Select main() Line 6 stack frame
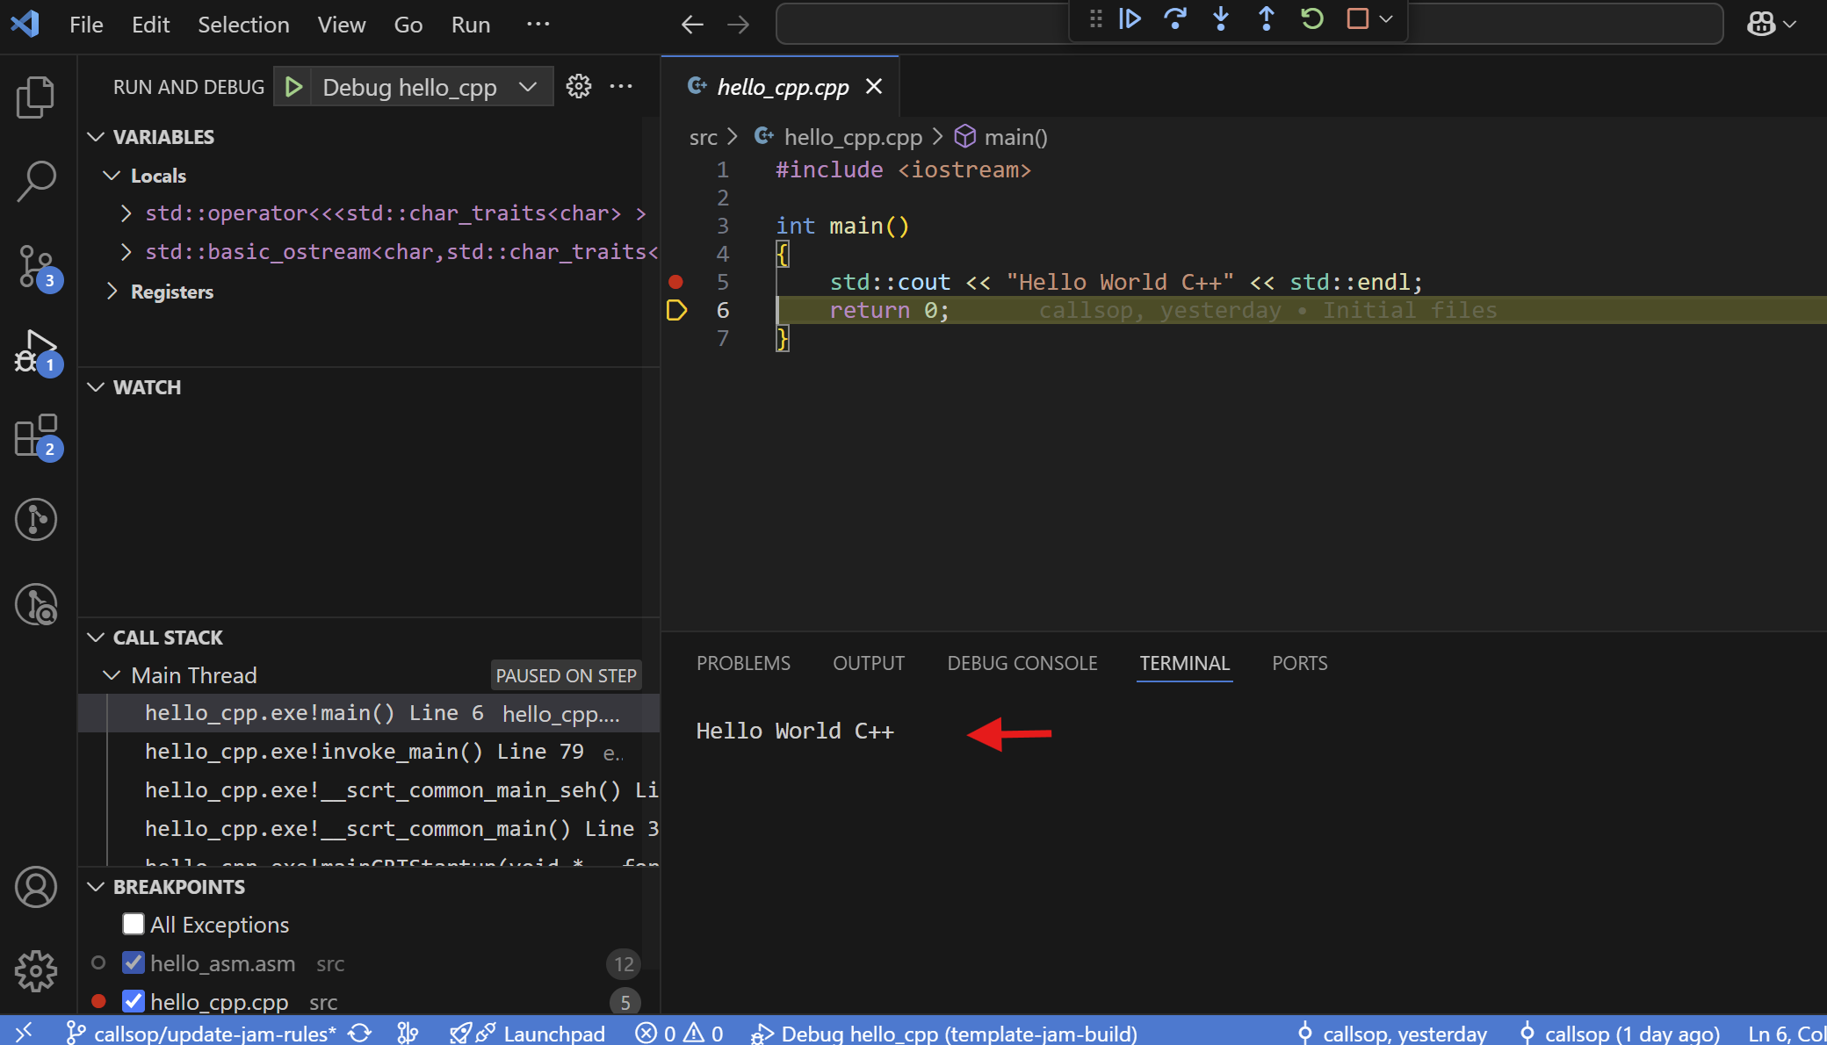The image size is (1827, 1045). pos(369,713)
